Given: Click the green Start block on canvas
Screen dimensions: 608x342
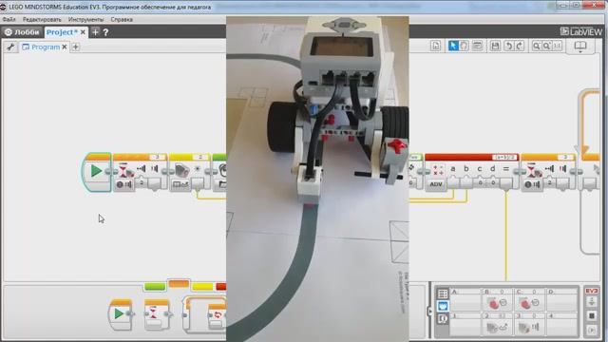Looking at the screenshot, I should click(96, 171).
